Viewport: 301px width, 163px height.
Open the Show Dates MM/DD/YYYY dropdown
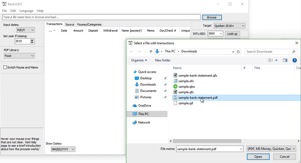pyautogui.click(x=63, y=149)
